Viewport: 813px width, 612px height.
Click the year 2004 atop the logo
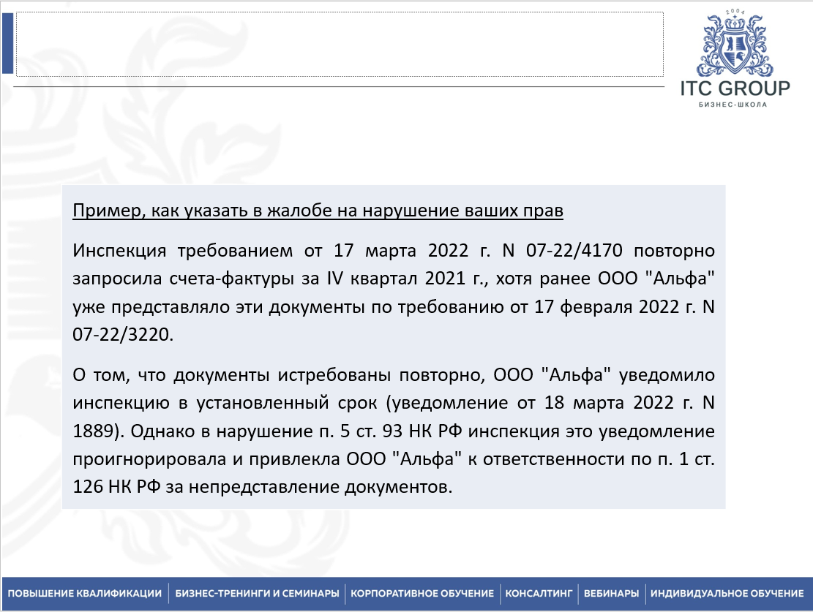coord(734,12)
